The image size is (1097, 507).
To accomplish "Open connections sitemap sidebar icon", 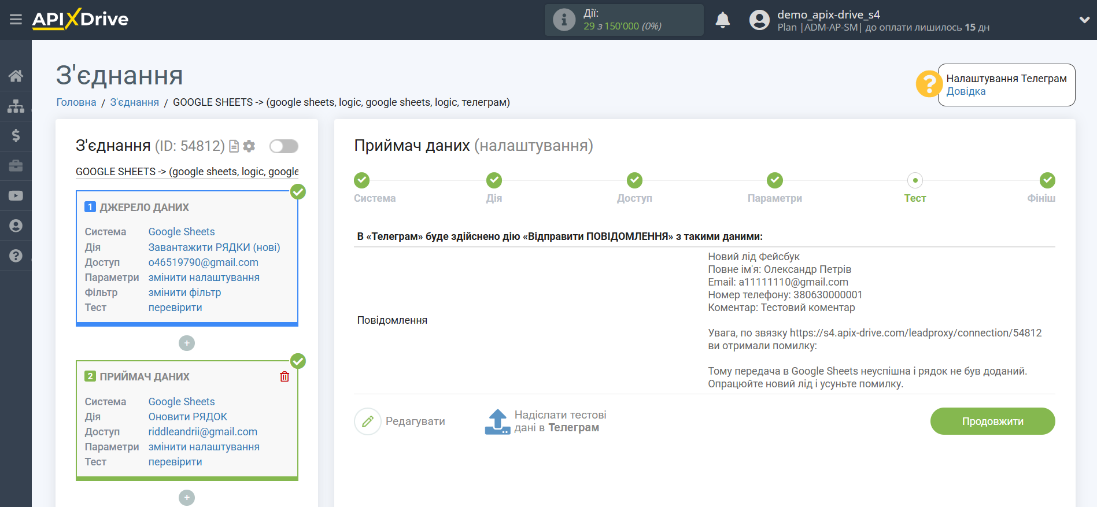I will point(16,106).
